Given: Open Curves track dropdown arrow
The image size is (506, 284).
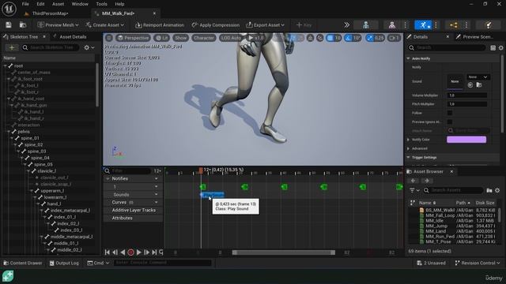Looking at the screenshot, I should click(157, 203).
